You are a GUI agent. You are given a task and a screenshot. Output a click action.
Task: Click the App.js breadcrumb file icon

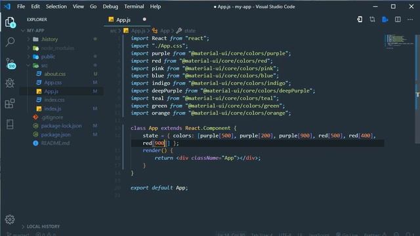tap(126, 31)
